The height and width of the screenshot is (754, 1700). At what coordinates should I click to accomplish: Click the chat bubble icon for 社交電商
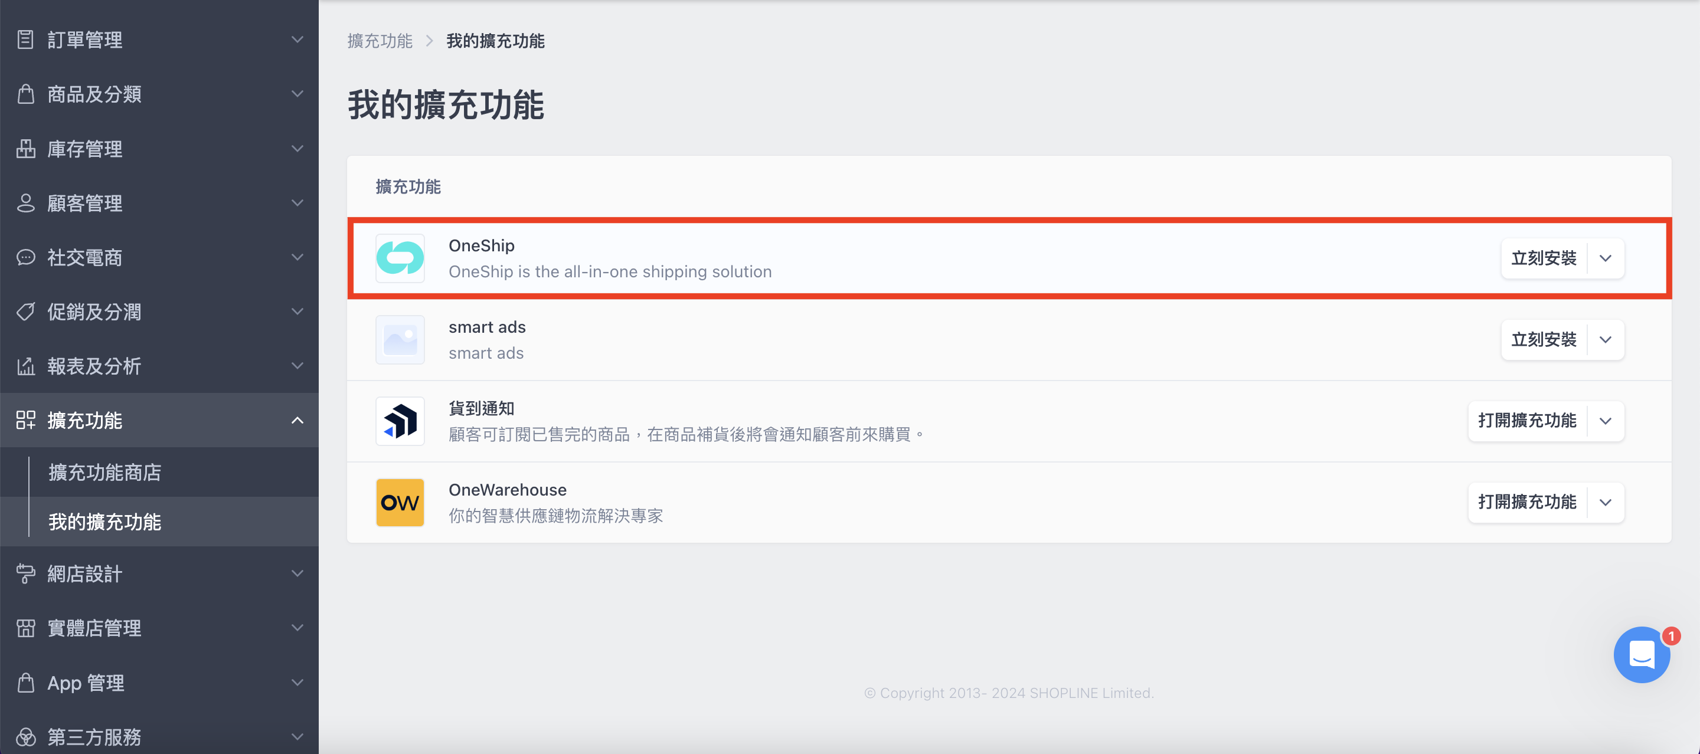25,257
